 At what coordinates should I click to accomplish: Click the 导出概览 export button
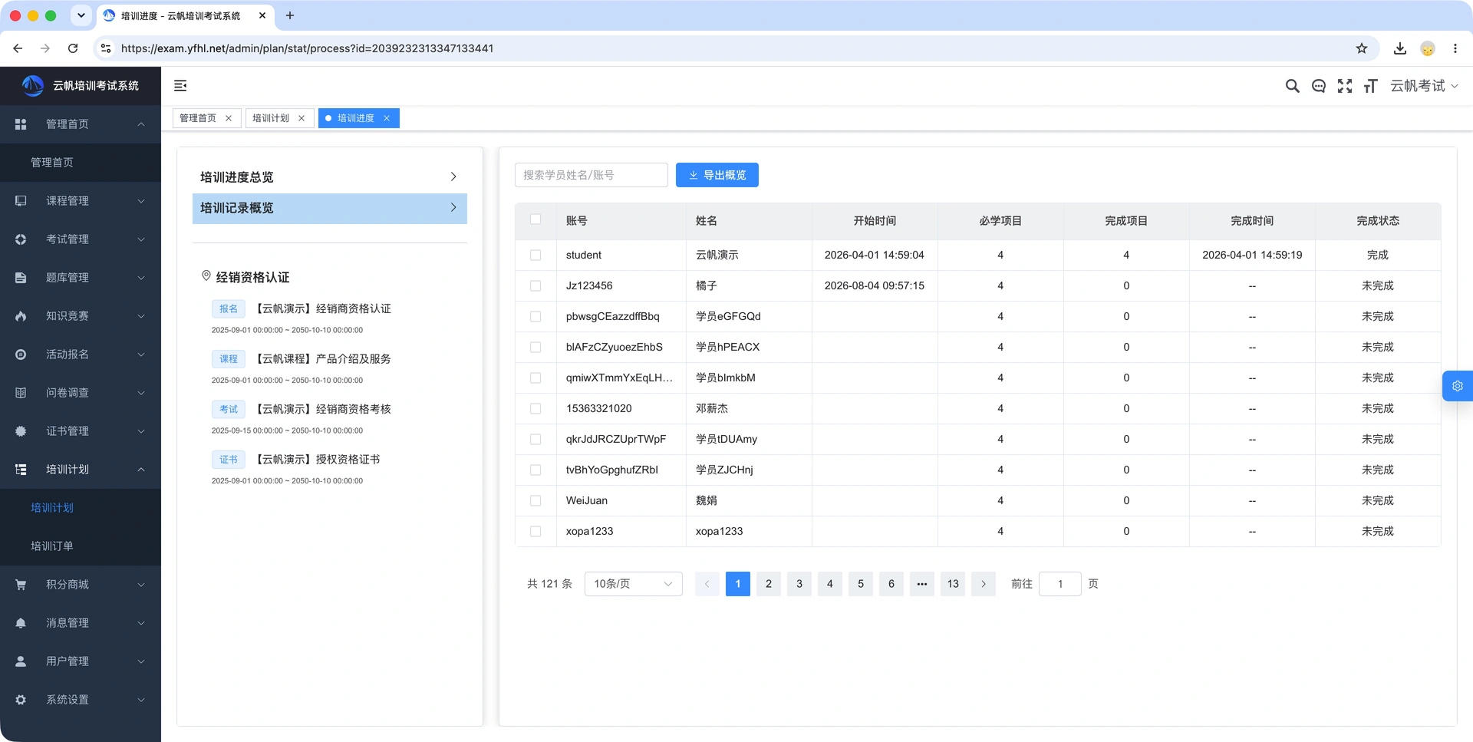(717, 175)
